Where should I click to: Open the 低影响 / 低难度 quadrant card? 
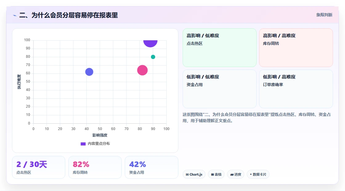(220, 89)
